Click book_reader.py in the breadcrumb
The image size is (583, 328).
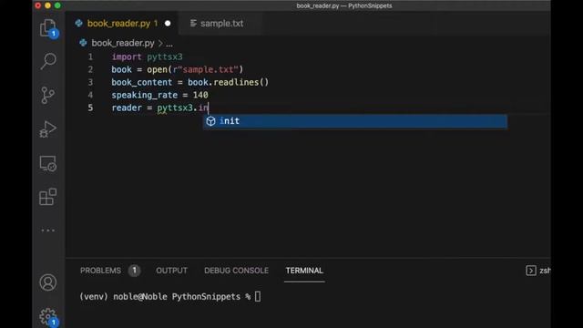click(123, 43)
